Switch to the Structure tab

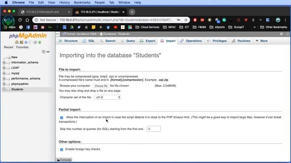click(x=68, y=41)
